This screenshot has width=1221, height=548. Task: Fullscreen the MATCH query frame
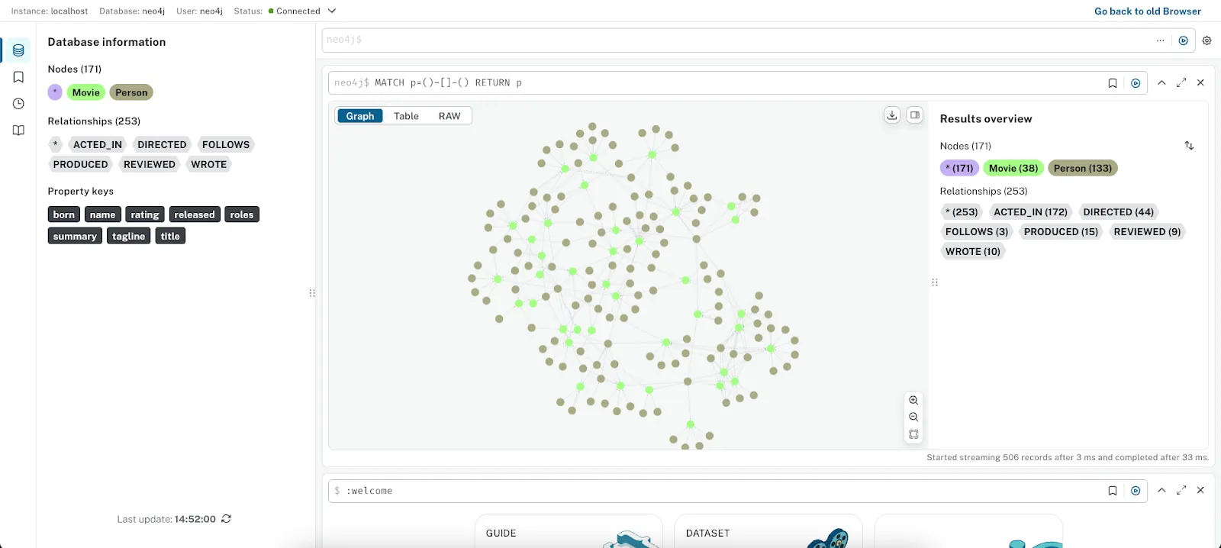tap(1181, 82)
